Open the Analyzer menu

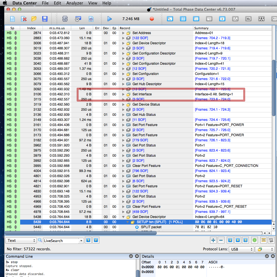pyautogui.click(x=75, y=3)
